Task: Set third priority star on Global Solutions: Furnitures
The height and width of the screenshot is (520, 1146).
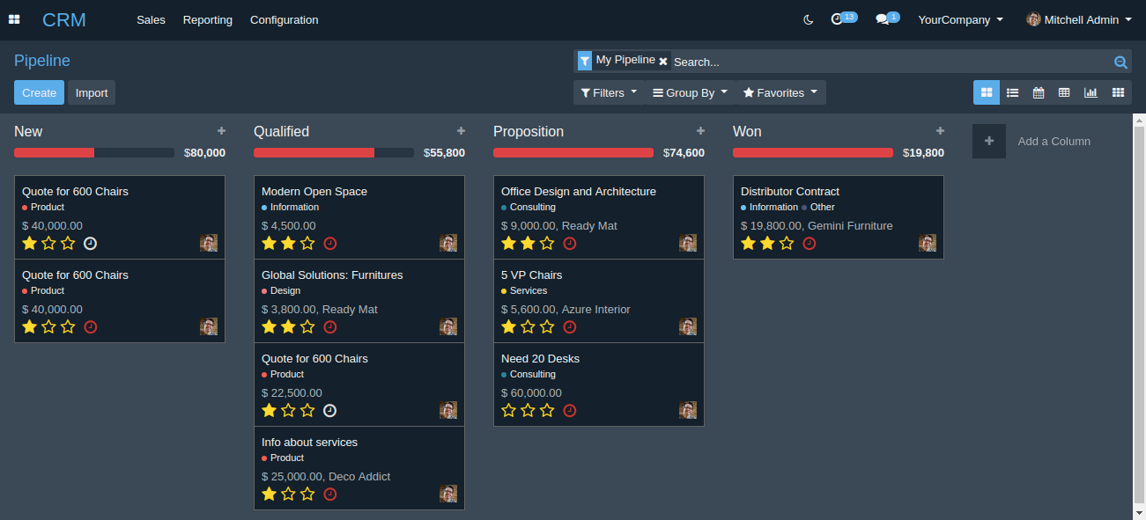Action: 307,326
